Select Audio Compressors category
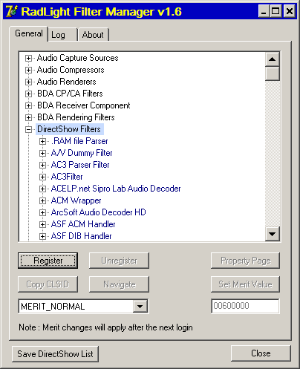 point(71,70)
